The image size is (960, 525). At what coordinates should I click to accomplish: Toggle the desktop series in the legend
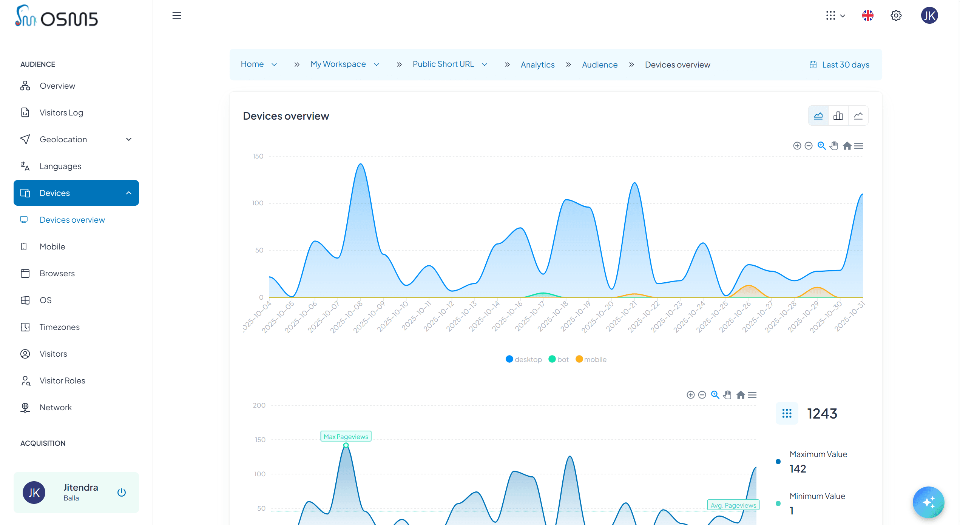(x=523, y=359)
